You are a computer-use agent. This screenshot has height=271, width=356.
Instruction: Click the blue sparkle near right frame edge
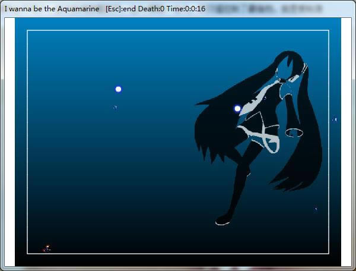(x=335, y=120)
